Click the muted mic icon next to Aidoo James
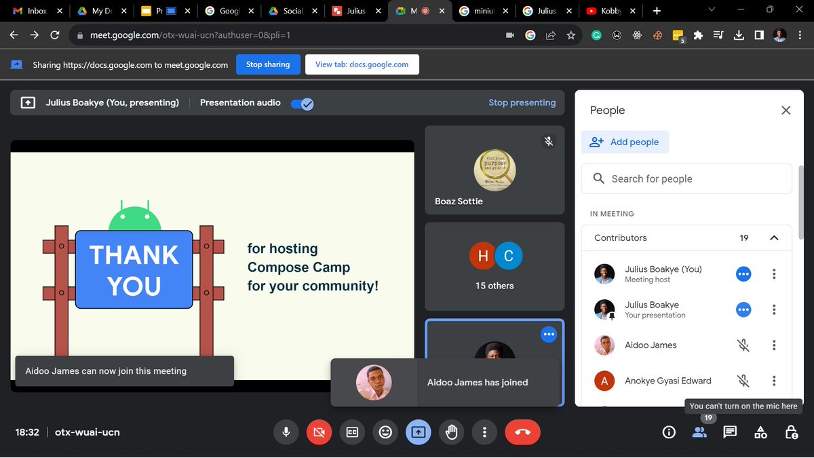Viewport: 814px width, 458px height. [x=743, y=345]
